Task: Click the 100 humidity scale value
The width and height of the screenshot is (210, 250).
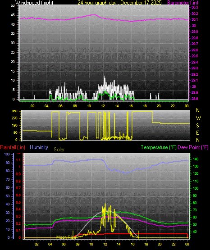Action: [7, 155]
